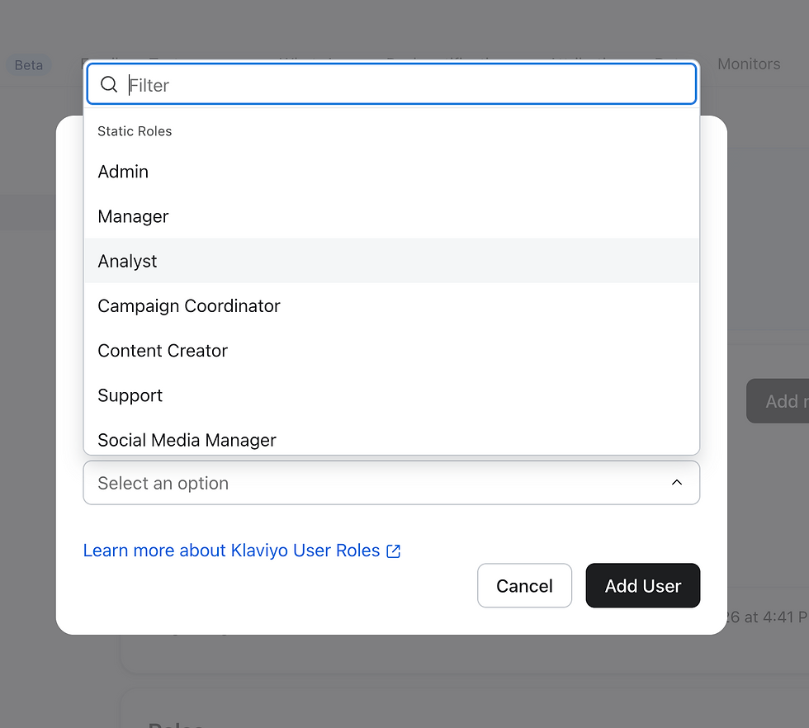This screenshot has width=809, height=728.
Task: Click the magnifier icon in the Filter box
Action: coord(109,84)
